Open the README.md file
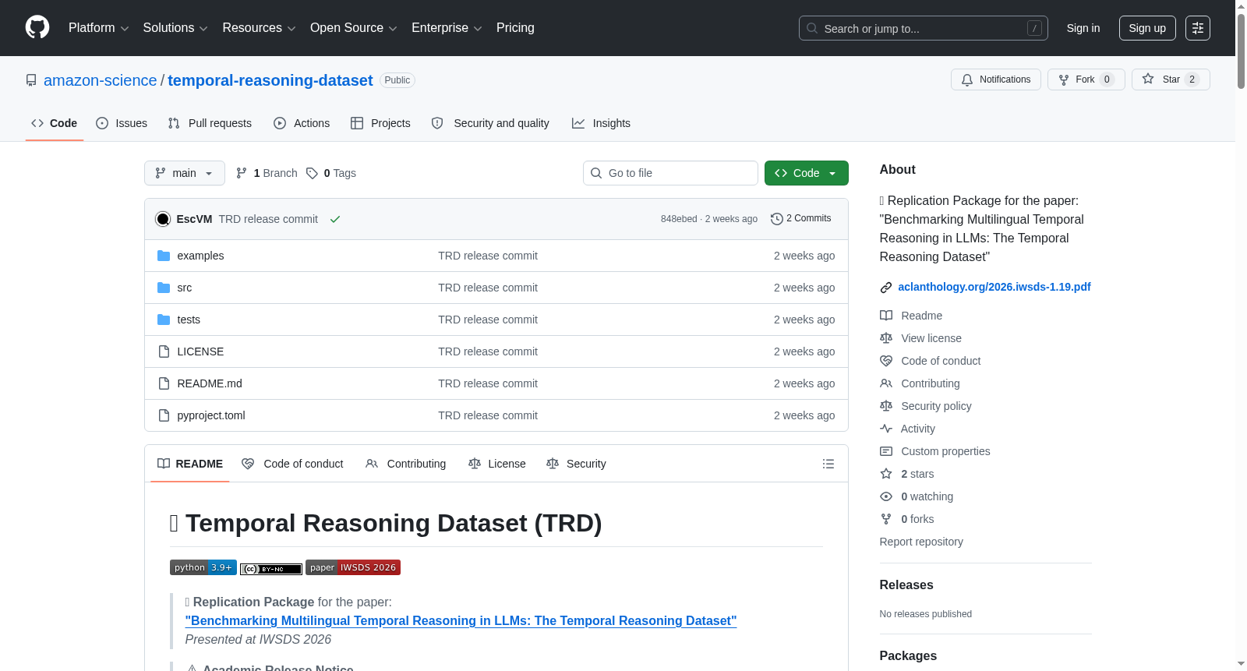Image resolution: width=1247 pixels, height=671 pixels. tap(210, 383)
